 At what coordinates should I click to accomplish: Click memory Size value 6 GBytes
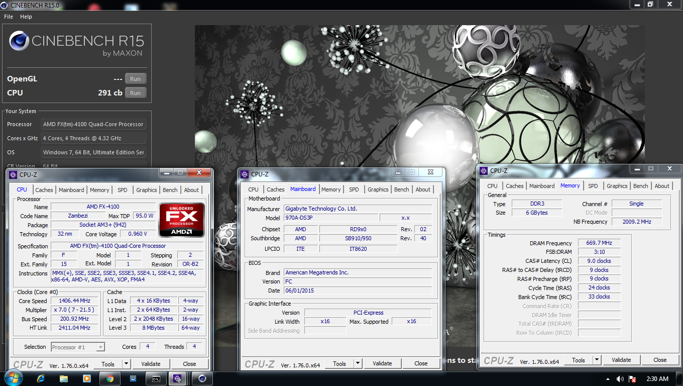[537, 213]
